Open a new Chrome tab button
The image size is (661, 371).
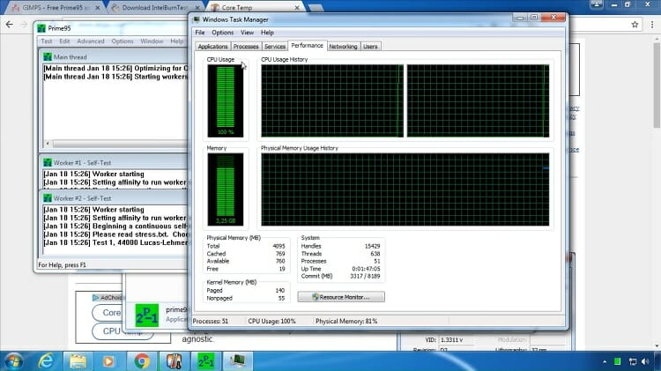click(x=316, y=8)
